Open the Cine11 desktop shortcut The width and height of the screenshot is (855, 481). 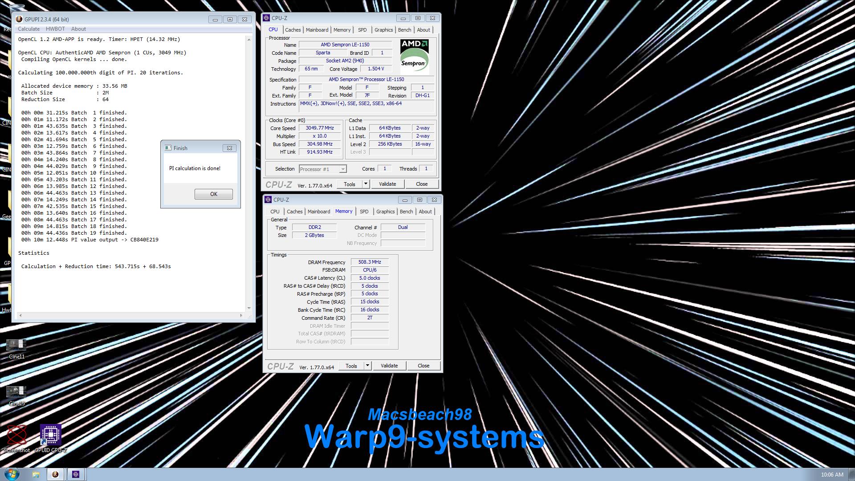(x=16, y=349)
